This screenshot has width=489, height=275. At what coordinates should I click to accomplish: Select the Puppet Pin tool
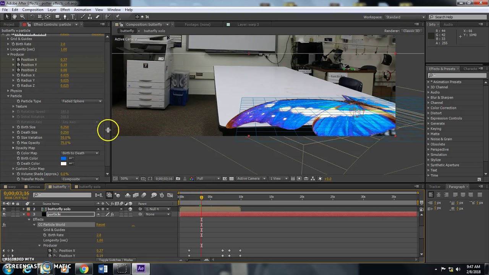117,17
